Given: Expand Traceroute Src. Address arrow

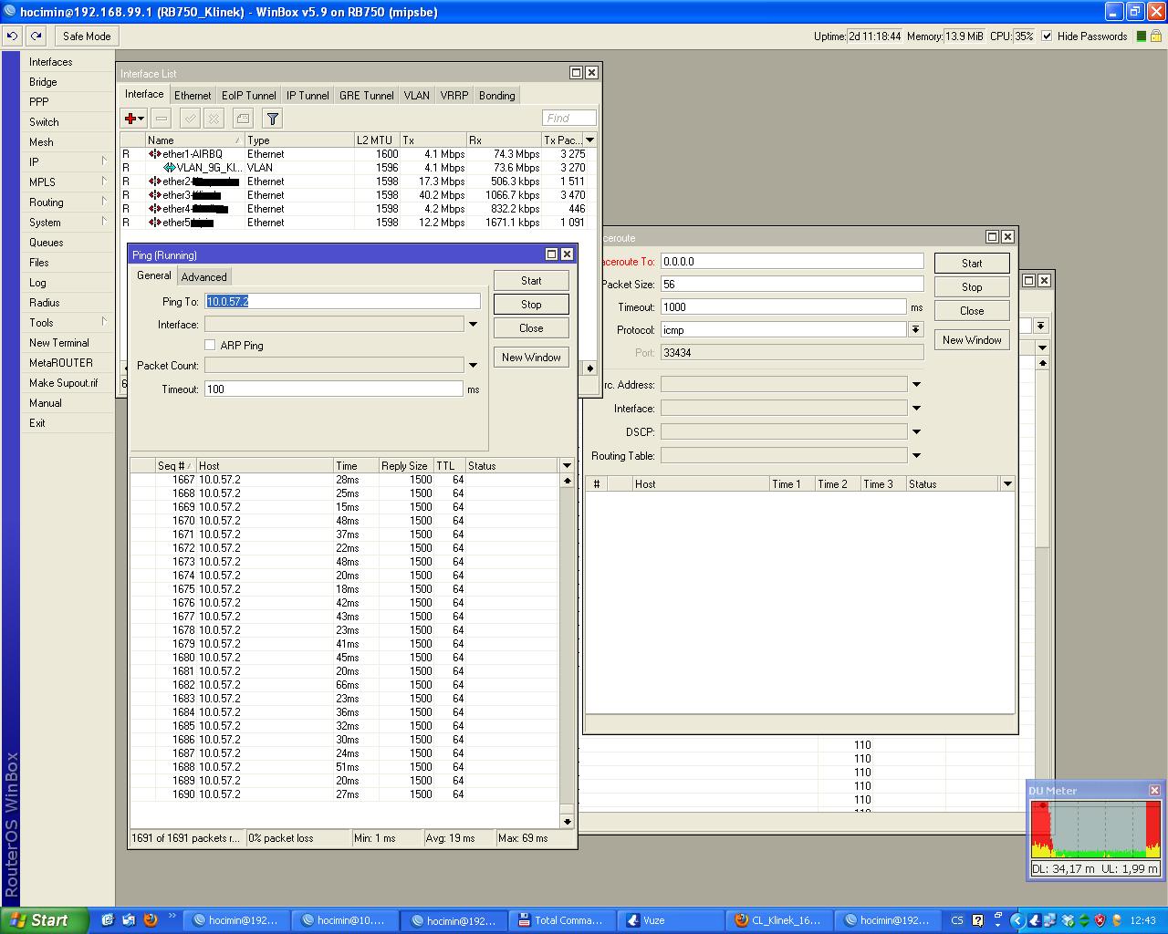Looking at the screenshot, I should click(x=916, y=385).
